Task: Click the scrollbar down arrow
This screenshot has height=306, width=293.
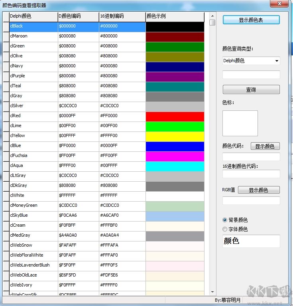Action: click(x=212, y=292)
